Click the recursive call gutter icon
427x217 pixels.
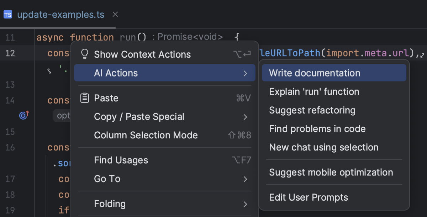click(x=23, y=115)
